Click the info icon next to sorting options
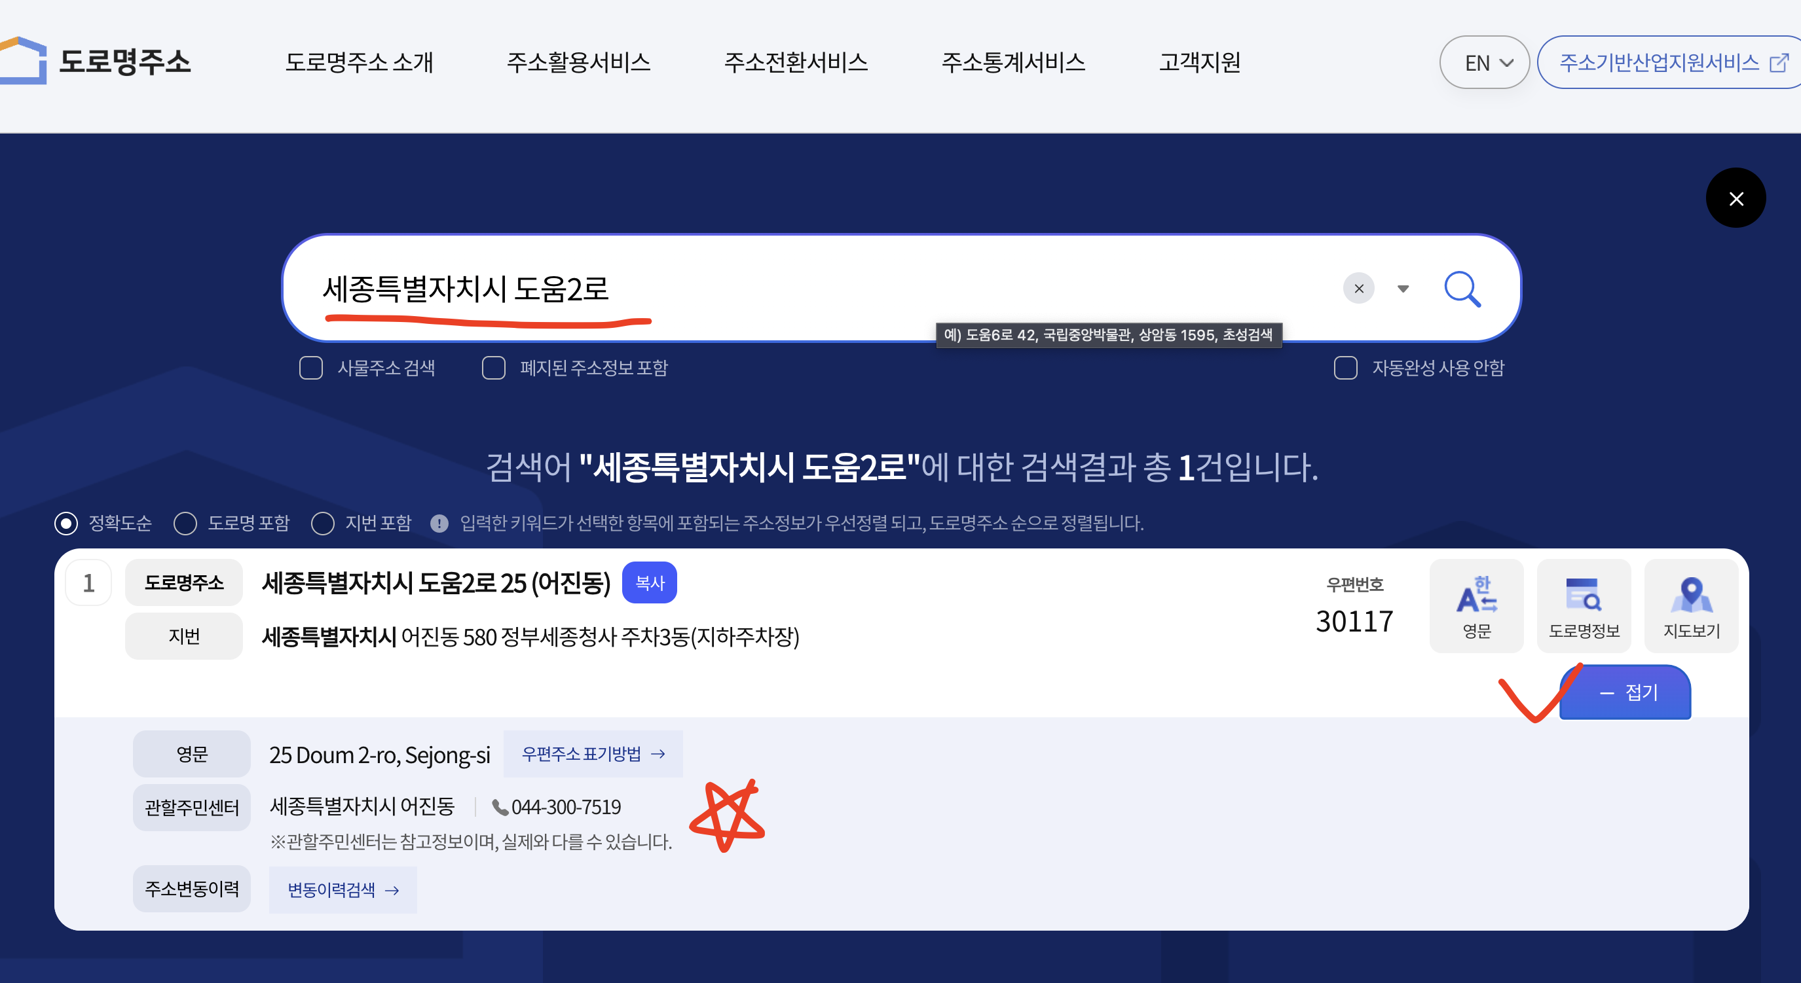1801x983 pixels. (439, 524)
